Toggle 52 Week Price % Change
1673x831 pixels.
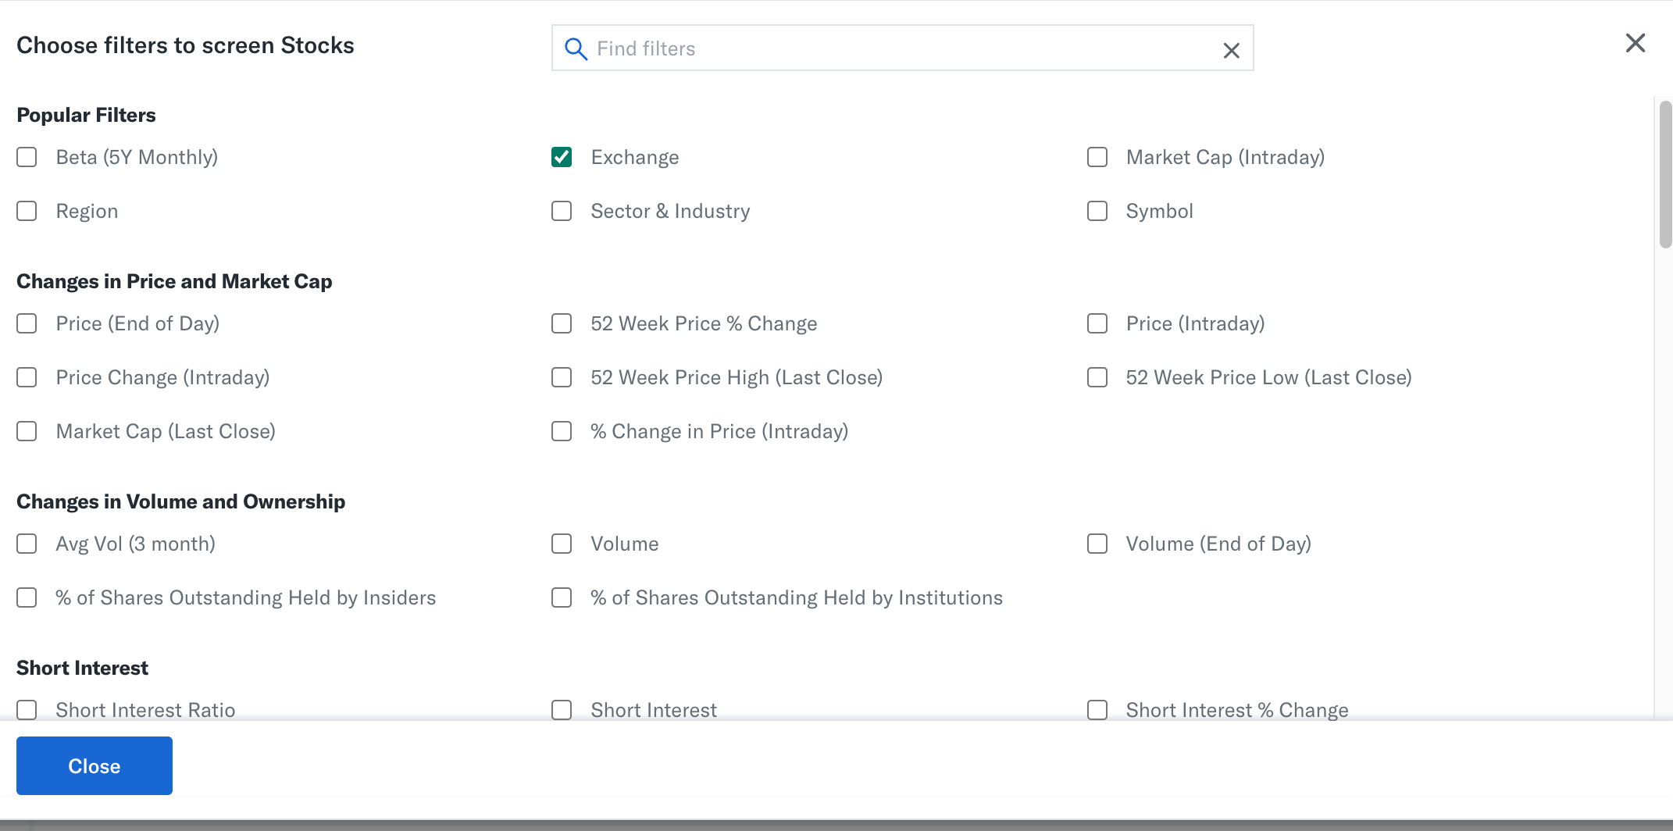point(562,323)
